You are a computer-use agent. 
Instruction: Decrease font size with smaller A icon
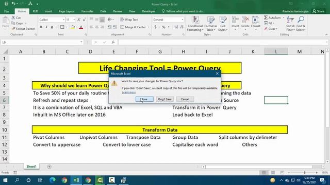pyautogui.click(x=84, y=20)
